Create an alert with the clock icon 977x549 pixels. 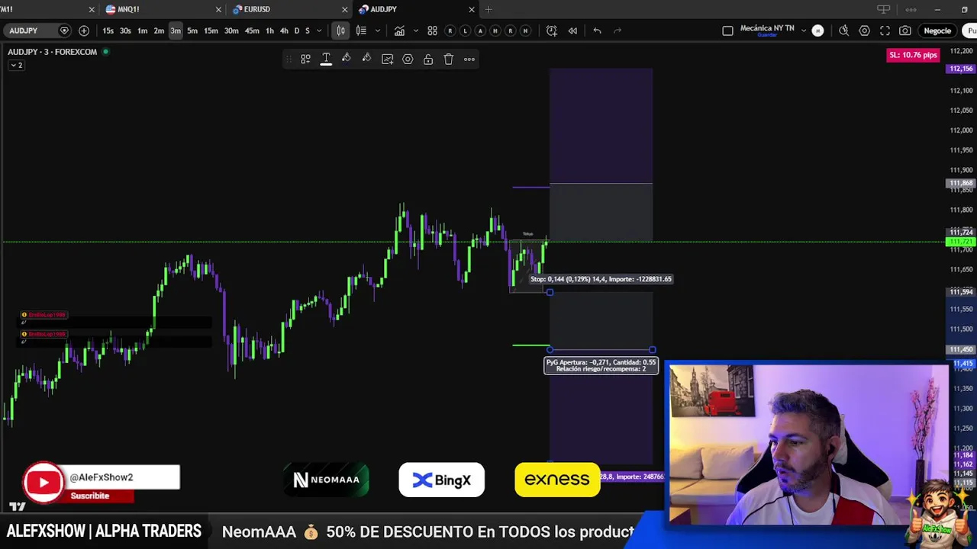click(552, 30)
